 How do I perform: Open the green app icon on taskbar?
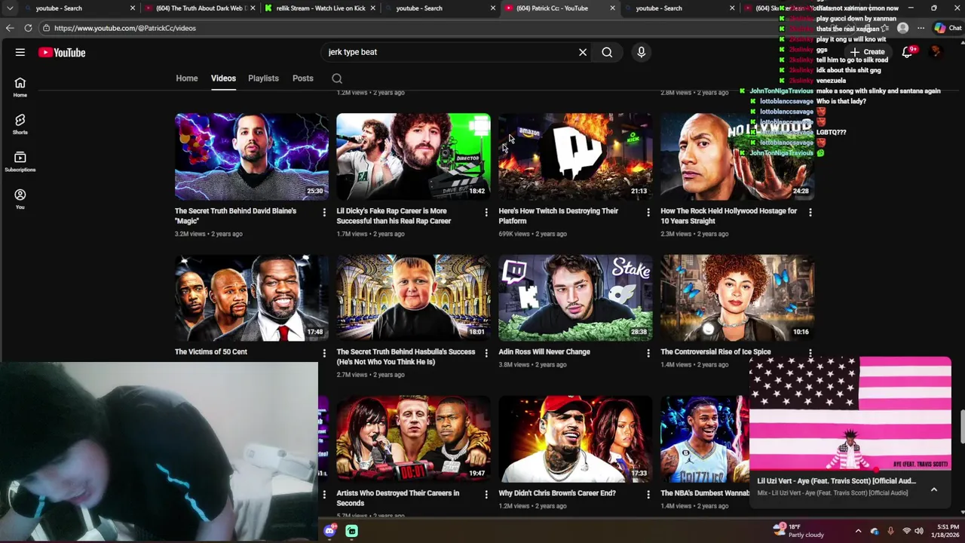click(352, 531)
